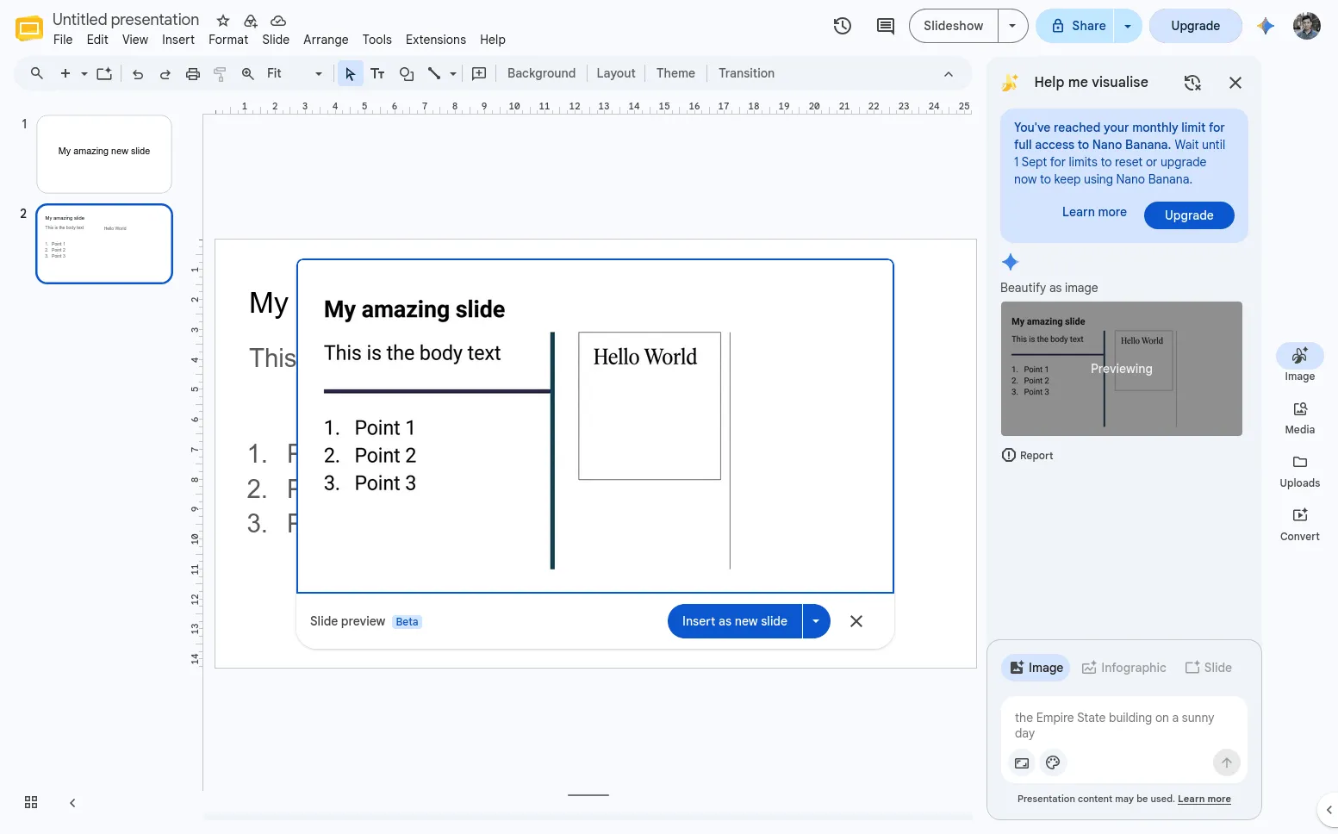This screenshot has width=1338, height=834.
Task: Click the zoom tool icon
Action: (x=247, y=74)
